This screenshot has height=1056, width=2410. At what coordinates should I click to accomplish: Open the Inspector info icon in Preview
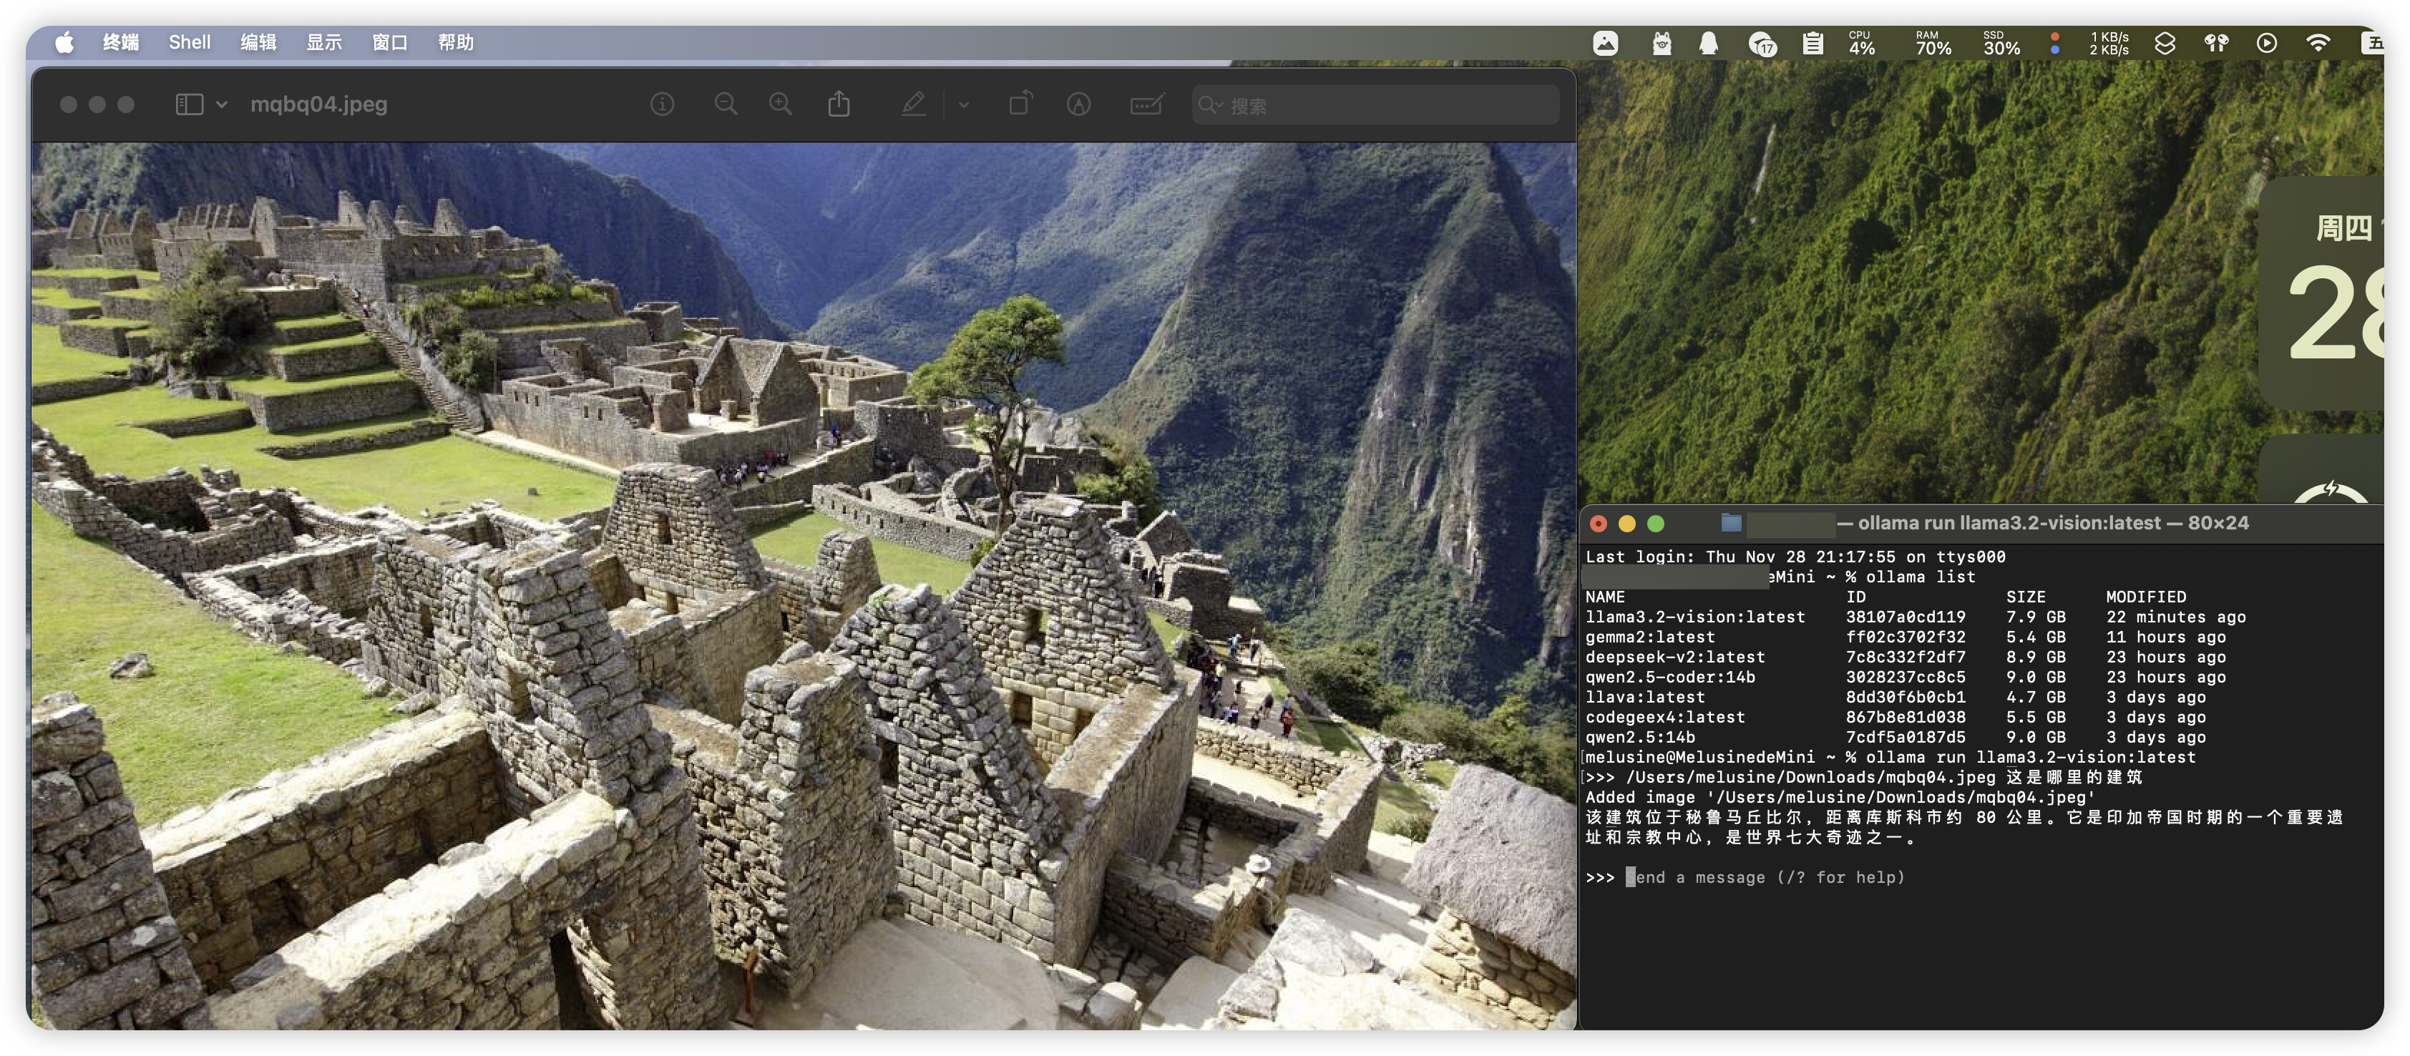tap(663, 104)
